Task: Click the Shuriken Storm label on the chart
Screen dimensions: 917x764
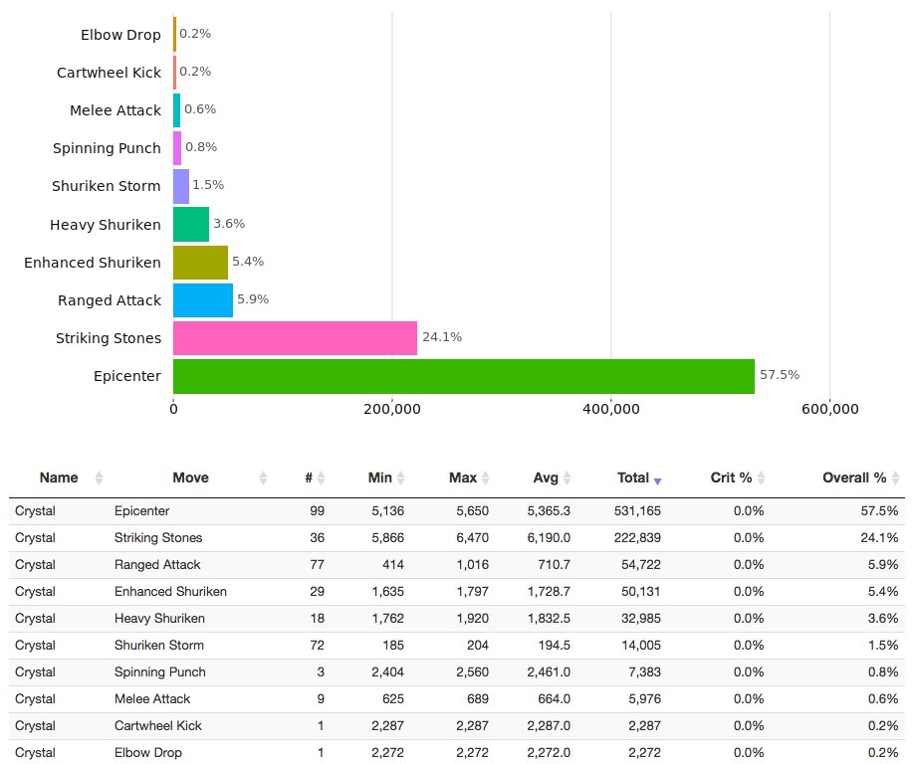Action: [107, 186]
